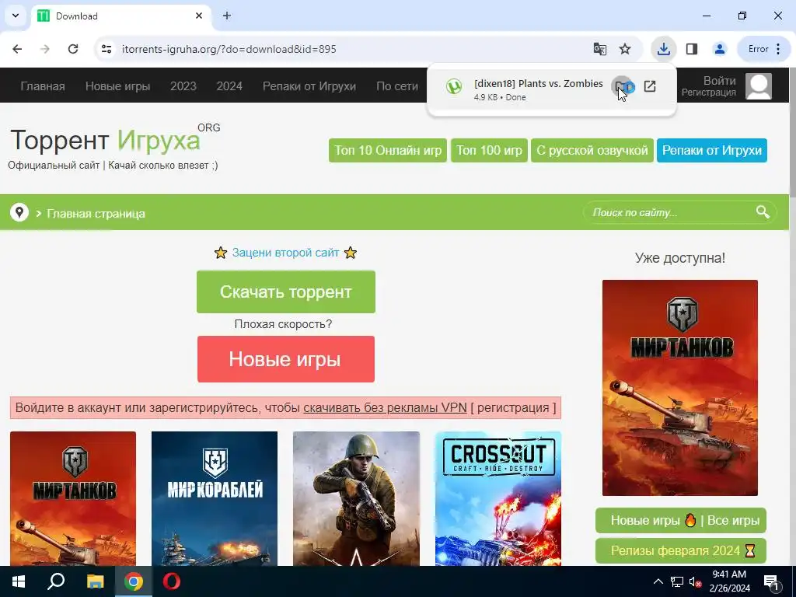796x597 pixels.
Task: Click the red Новые игры button
Action: pos(286,359)
